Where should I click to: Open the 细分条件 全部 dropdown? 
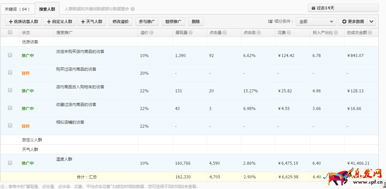[316, 22]
